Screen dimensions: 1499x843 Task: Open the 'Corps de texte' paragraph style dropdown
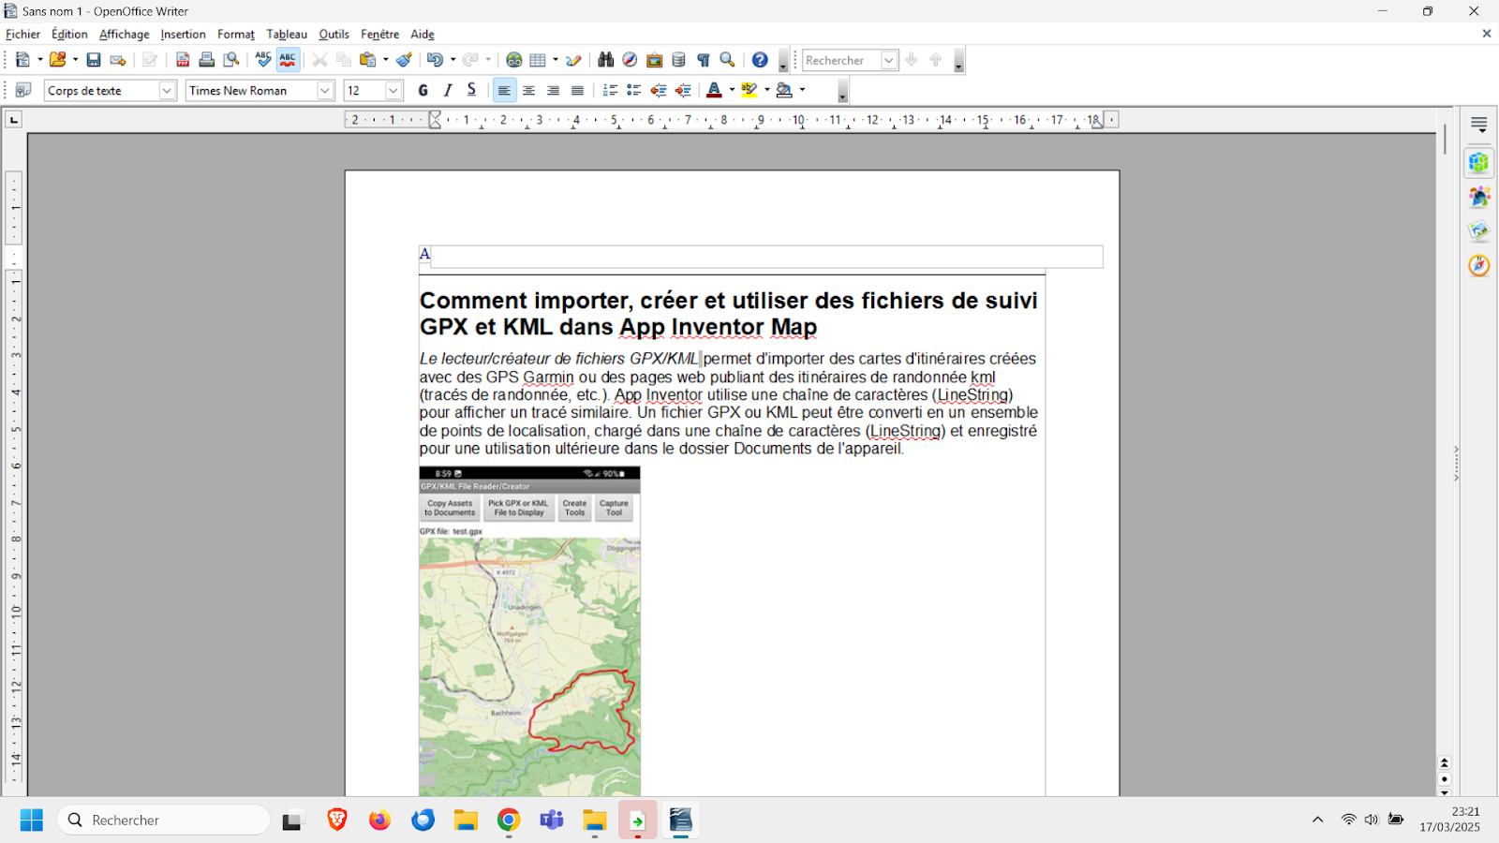[x=167, y=90]
